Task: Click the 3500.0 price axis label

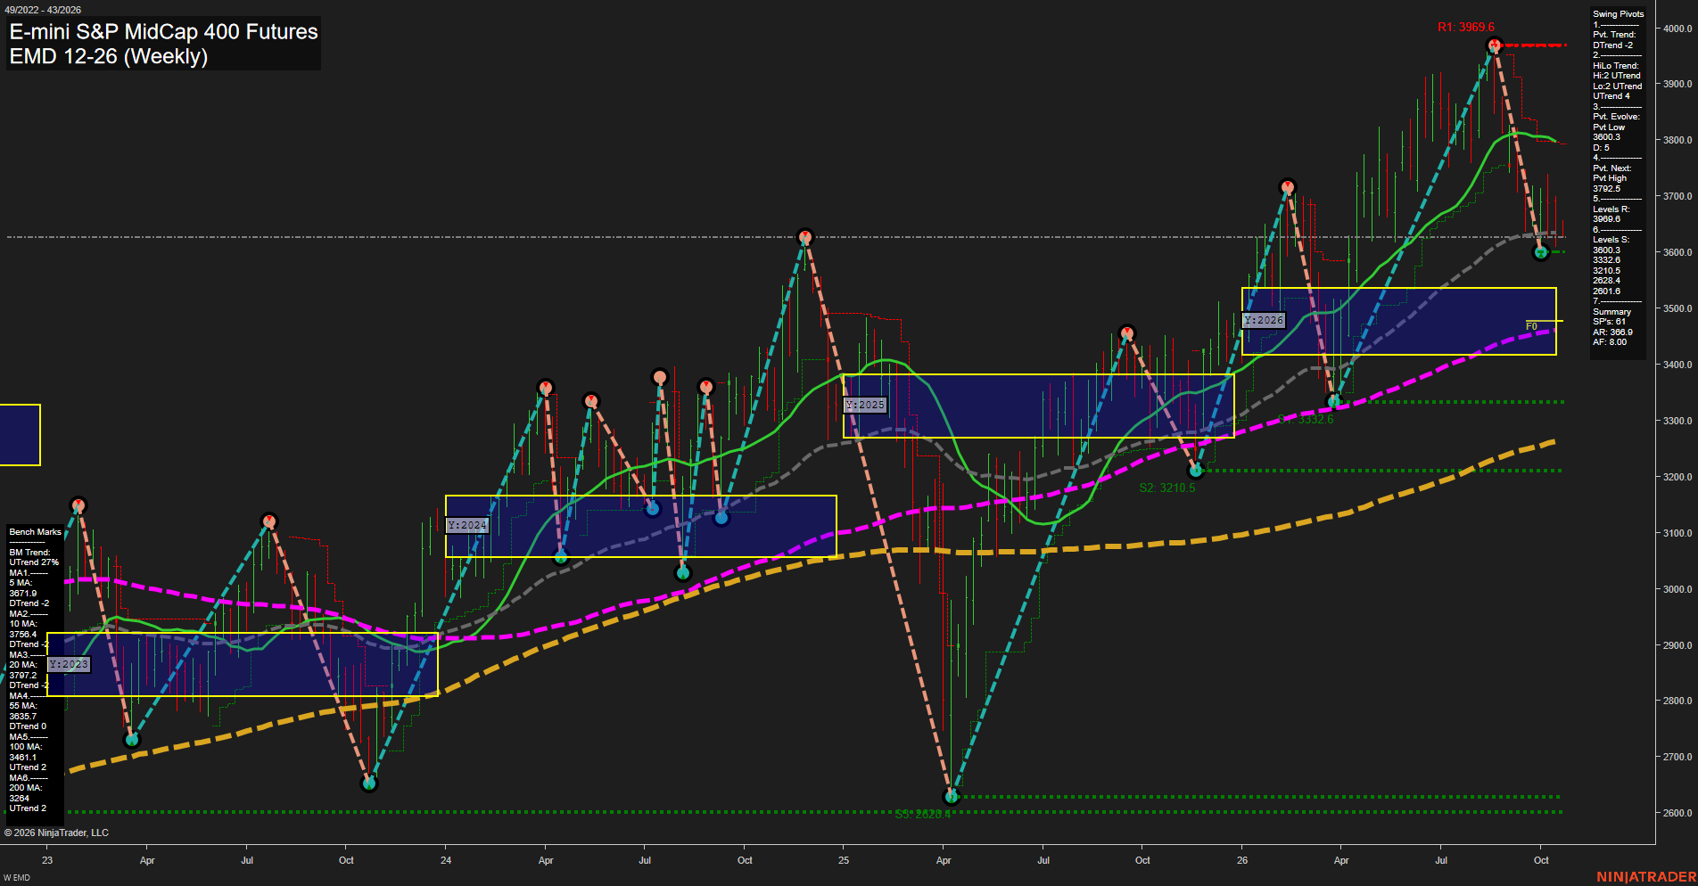Action: tap(1677, 309)
